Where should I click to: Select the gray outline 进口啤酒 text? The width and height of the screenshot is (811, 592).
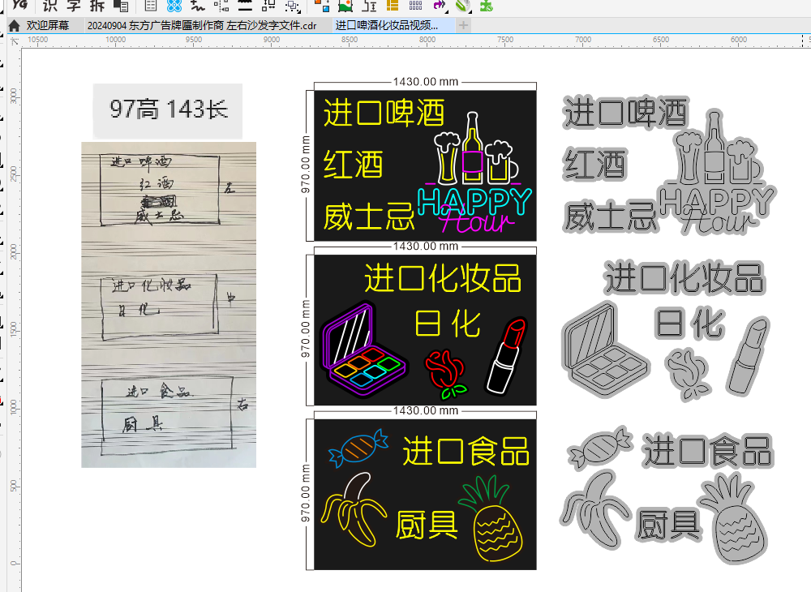click(x=625, y=113)
